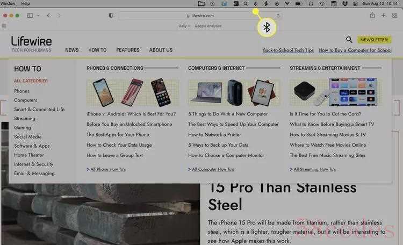Open Before You Buy an Unlocked Smartphone
The width and height of the screenshot is (403, 245).
tap(129, 124)
